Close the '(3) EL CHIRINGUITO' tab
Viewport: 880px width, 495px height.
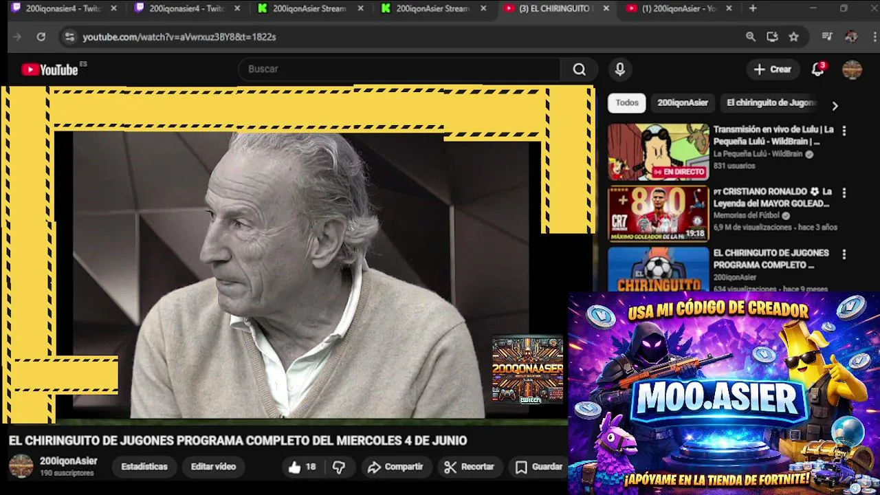[606, 8]
